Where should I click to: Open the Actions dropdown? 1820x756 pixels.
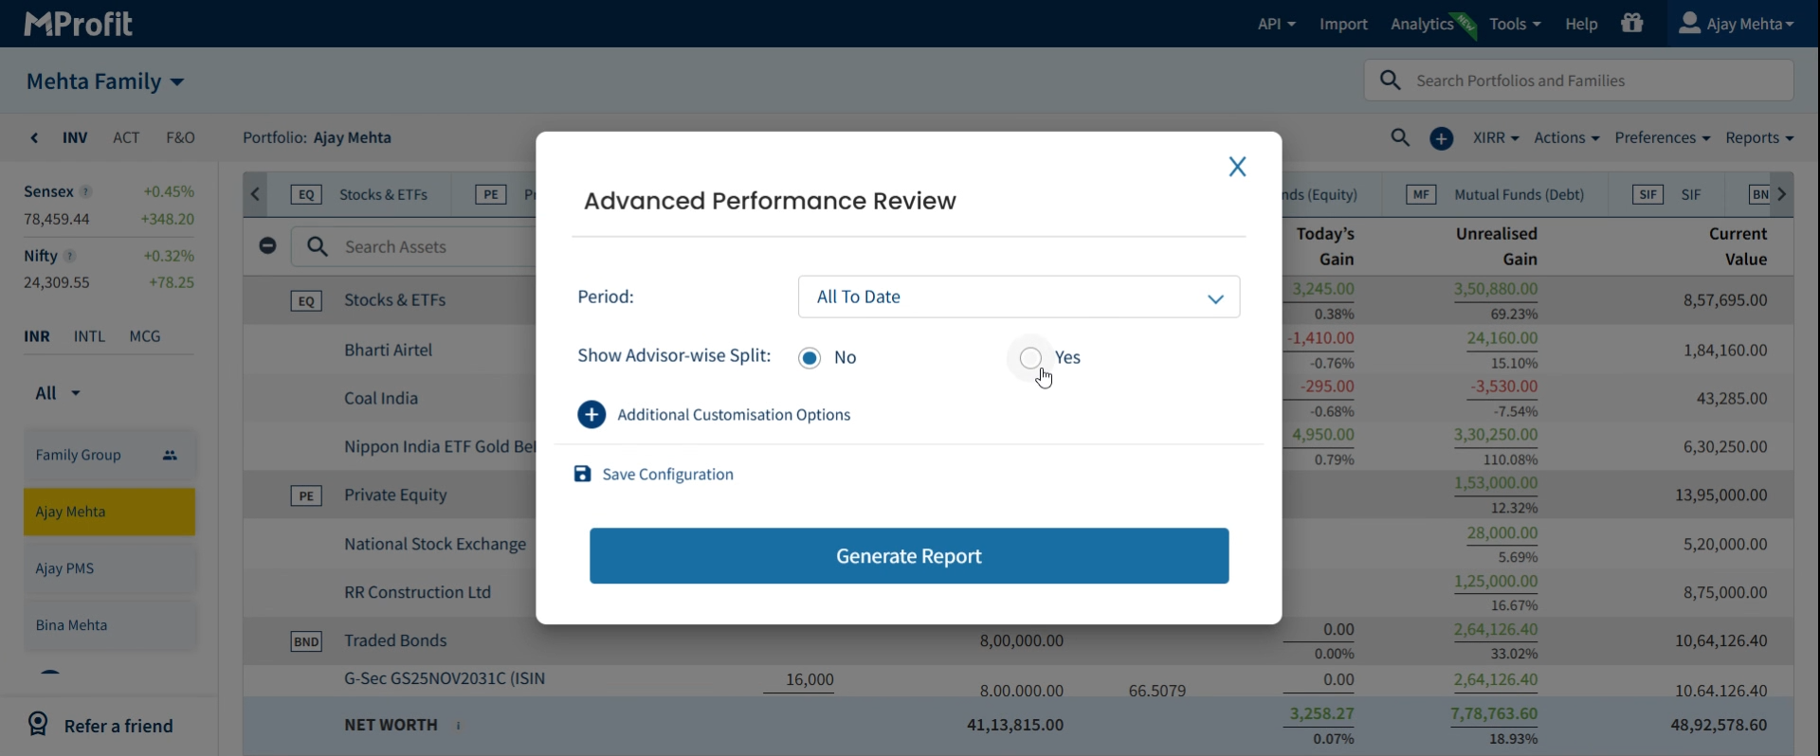tap(1567, 137)
